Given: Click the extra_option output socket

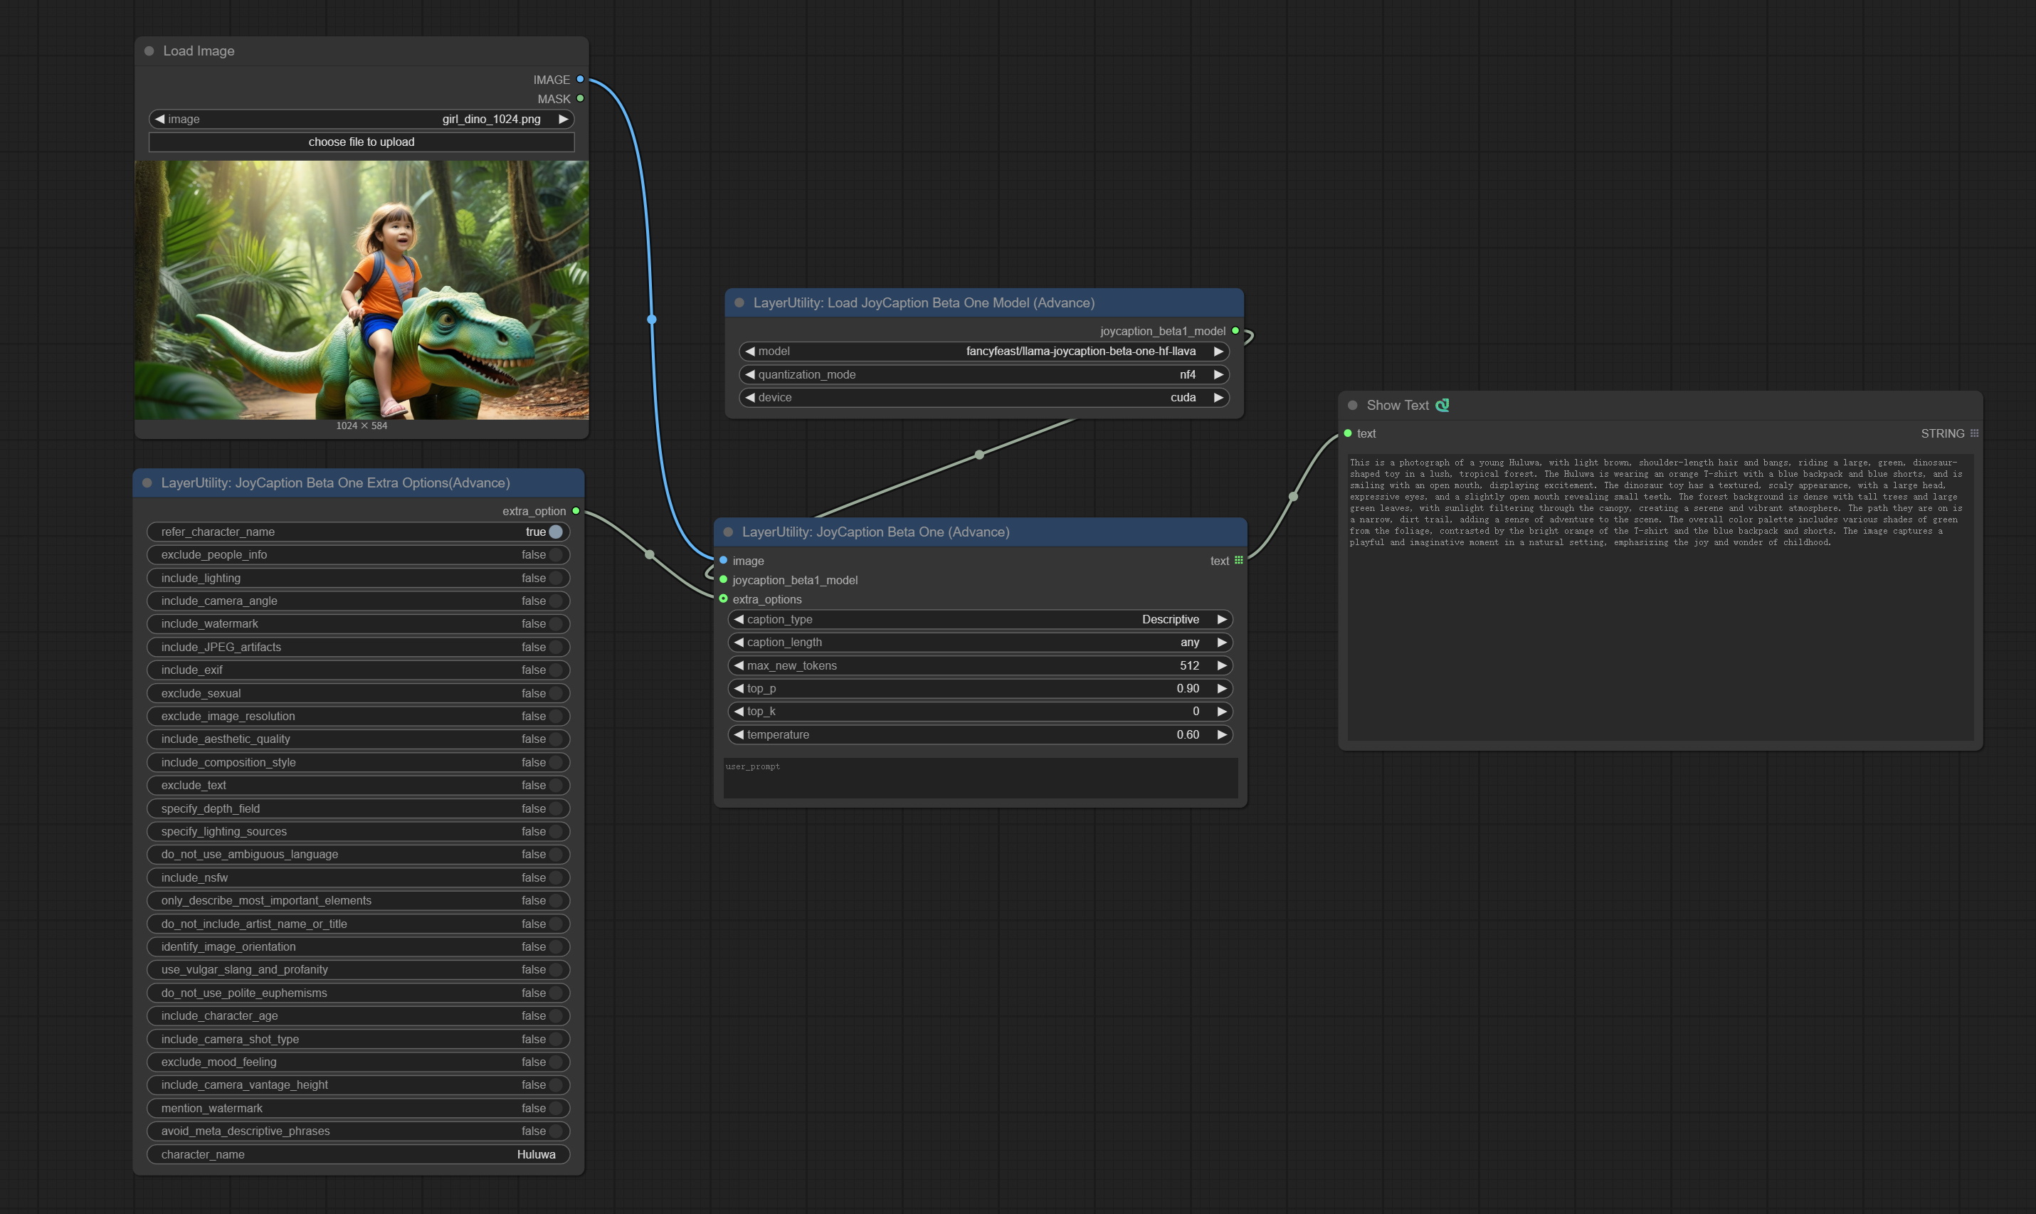Looking at the screenshot, I should [576, 511].
